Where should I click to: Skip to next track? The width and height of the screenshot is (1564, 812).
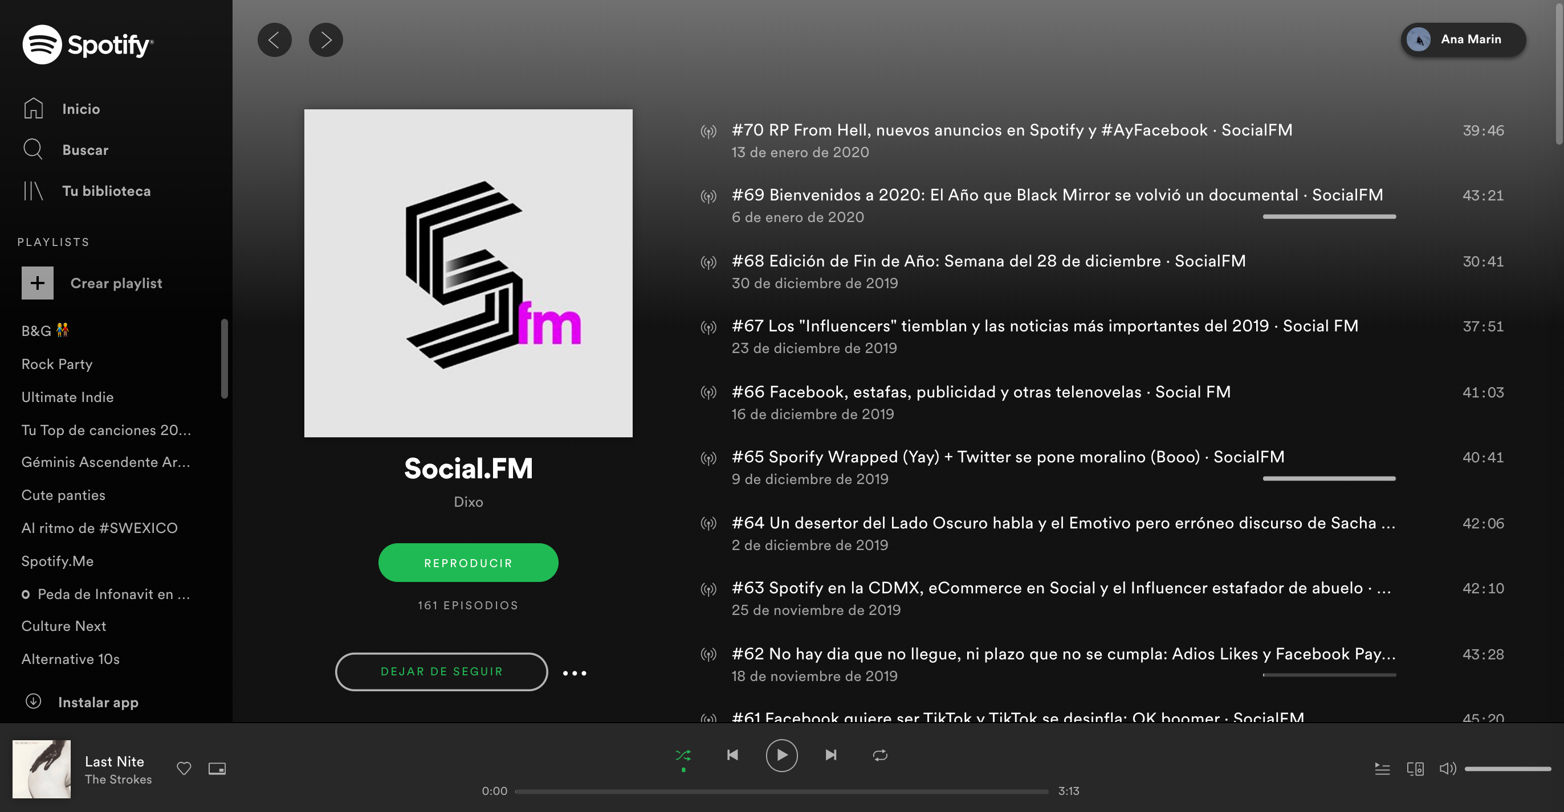coord(831,755)
